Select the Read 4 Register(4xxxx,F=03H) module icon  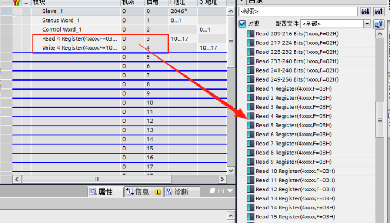(250, 116)
